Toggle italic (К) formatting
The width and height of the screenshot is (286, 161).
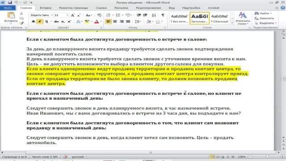coord(40,21)
